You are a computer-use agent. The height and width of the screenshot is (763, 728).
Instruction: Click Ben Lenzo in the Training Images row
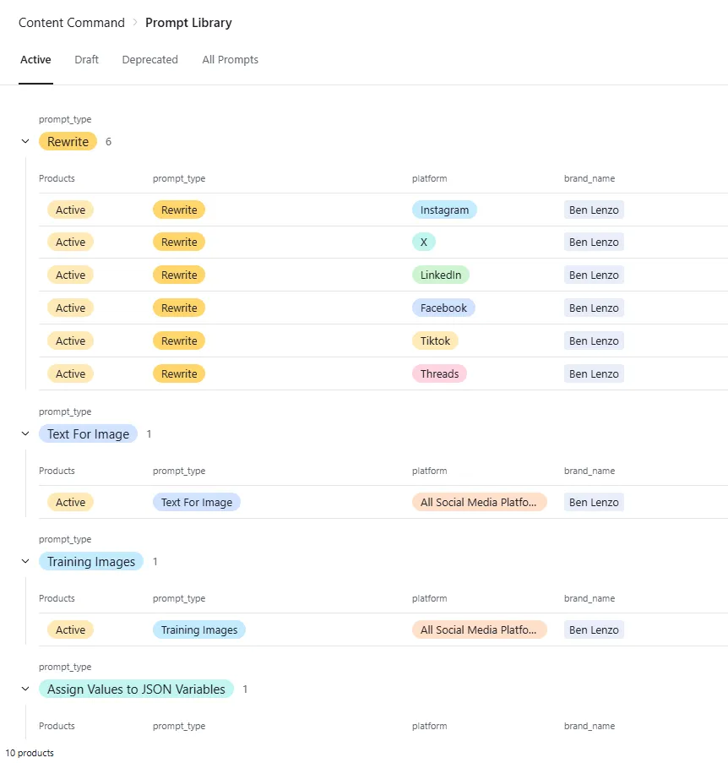pyautogui.click(x=594, y=629)
